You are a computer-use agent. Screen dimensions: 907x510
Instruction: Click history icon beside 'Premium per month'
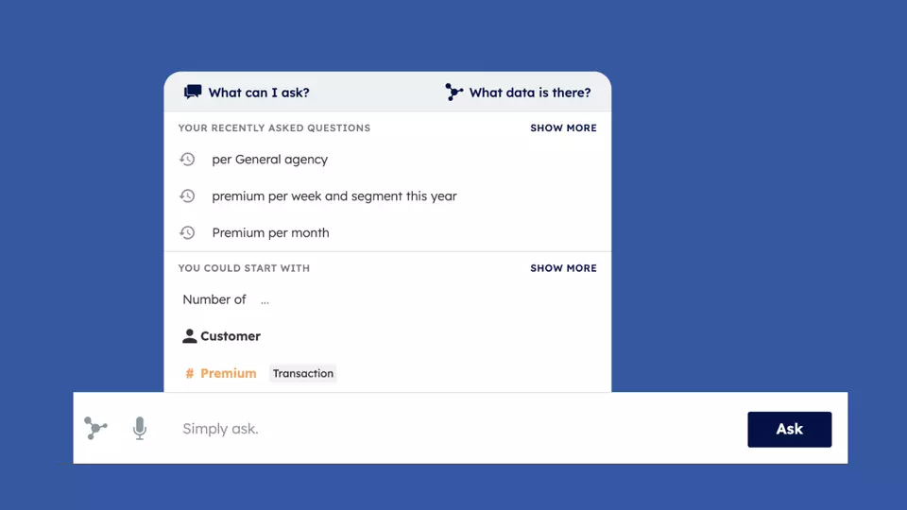click(187, 233)
